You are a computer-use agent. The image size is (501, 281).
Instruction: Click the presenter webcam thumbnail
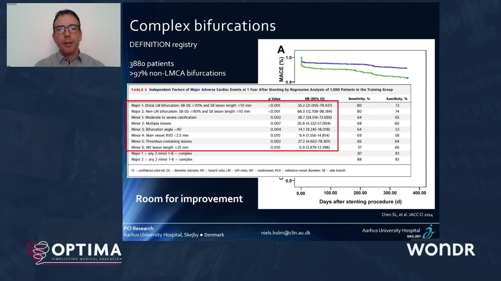pyautogui.click(x=64, y=35)
